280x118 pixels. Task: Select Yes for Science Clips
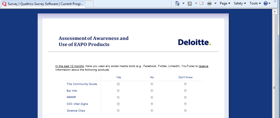(118, 110)
